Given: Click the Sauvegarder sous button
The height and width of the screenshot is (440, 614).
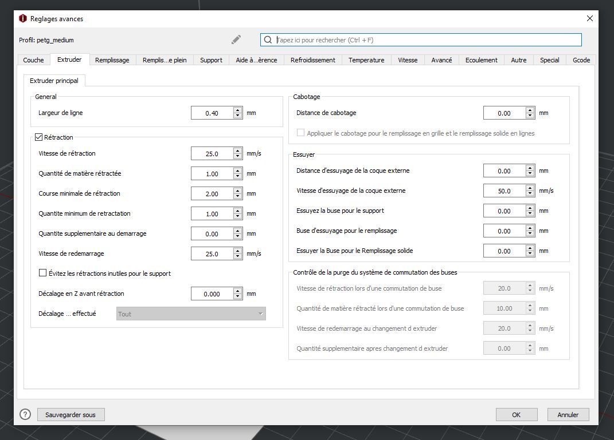Looking at the screenshot, I should point(71,415).
